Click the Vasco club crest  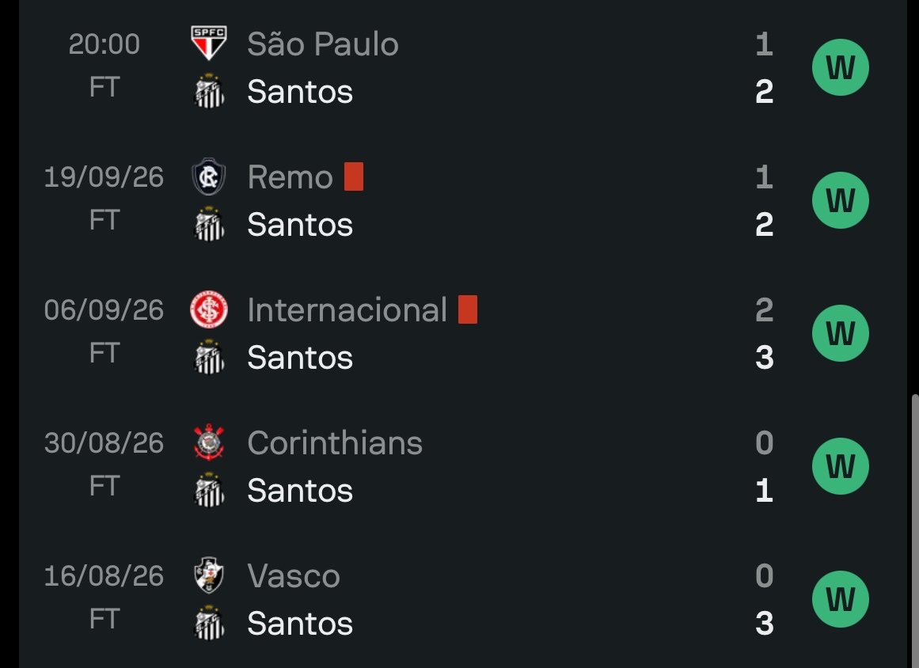(x=209, y=575)
